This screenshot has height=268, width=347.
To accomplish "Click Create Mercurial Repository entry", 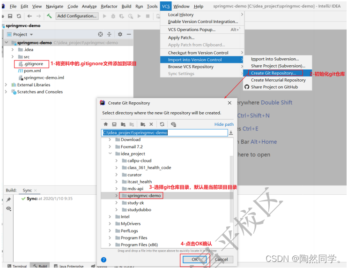I will coord(278,80).
